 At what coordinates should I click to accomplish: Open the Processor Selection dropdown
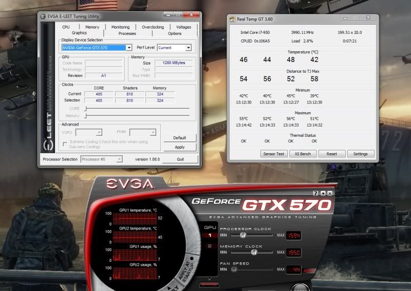point(119,159)
